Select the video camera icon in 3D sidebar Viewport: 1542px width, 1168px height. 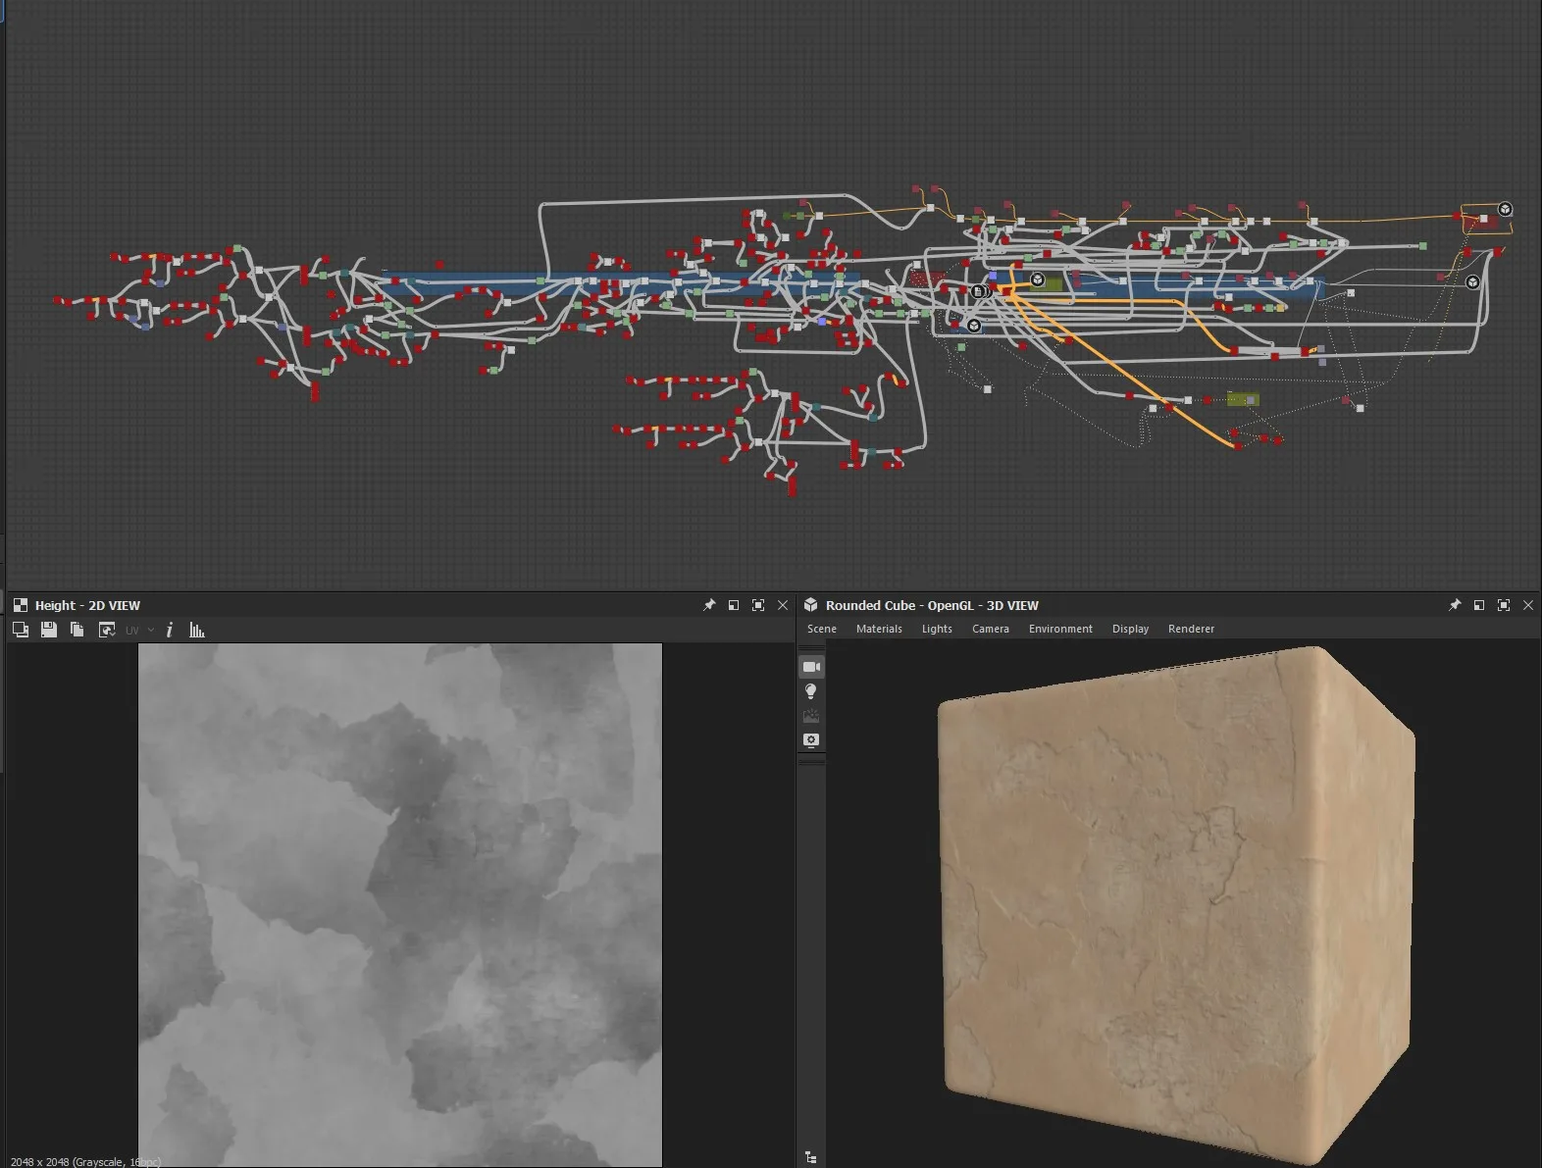811,667
